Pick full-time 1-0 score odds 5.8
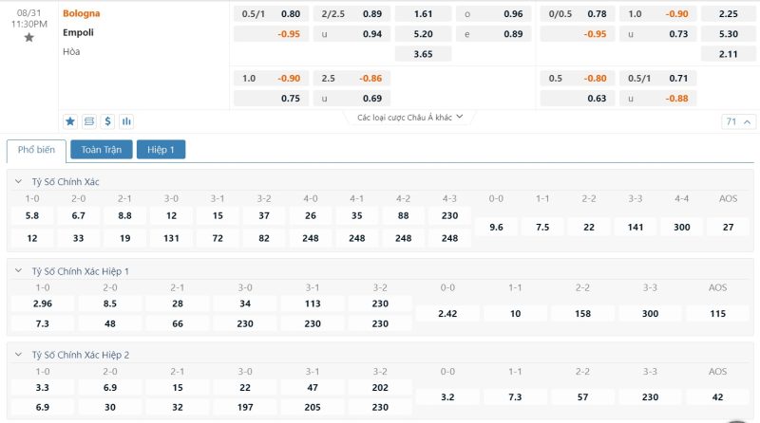This screenshot has width=760, height=423. [32, 216]
